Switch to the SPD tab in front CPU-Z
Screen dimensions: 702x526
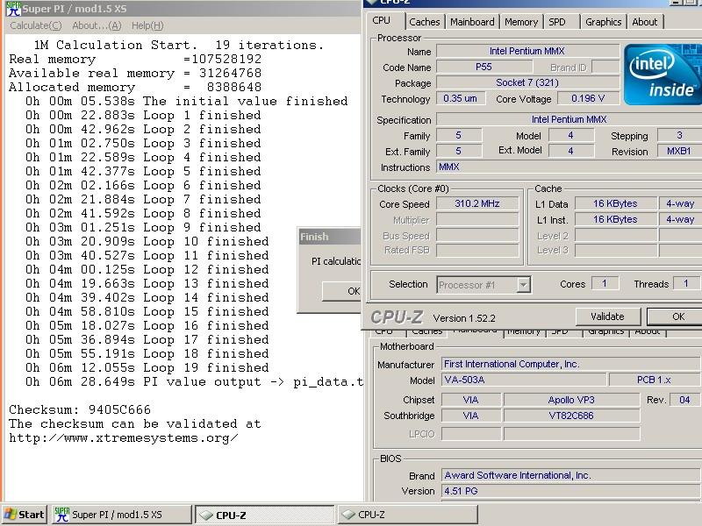[557, 22]
